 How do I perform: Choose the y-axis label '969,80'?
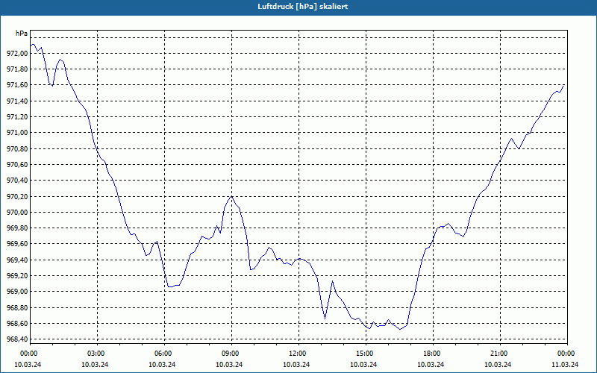click(17, 228)
